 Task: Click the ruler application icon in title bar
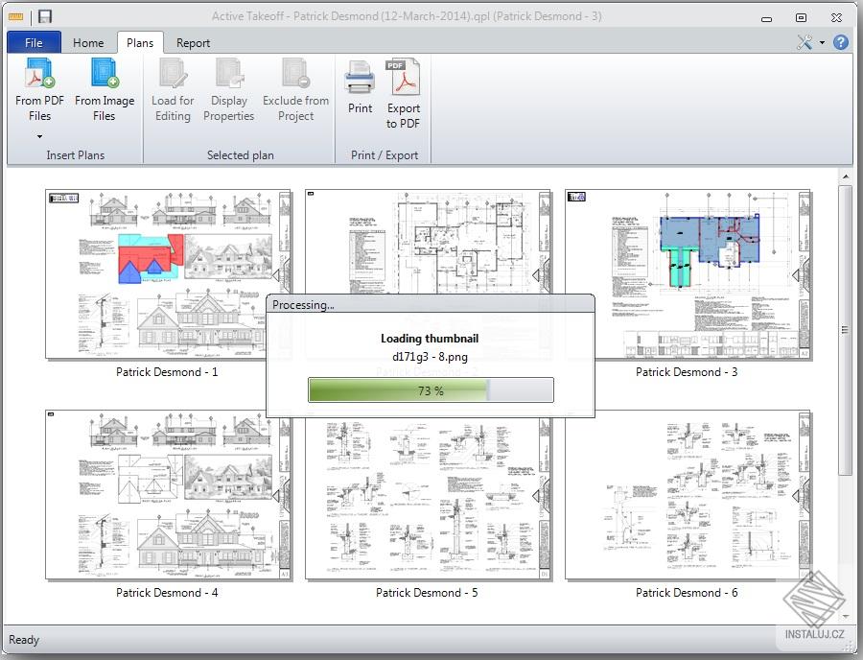click(16, 16)
